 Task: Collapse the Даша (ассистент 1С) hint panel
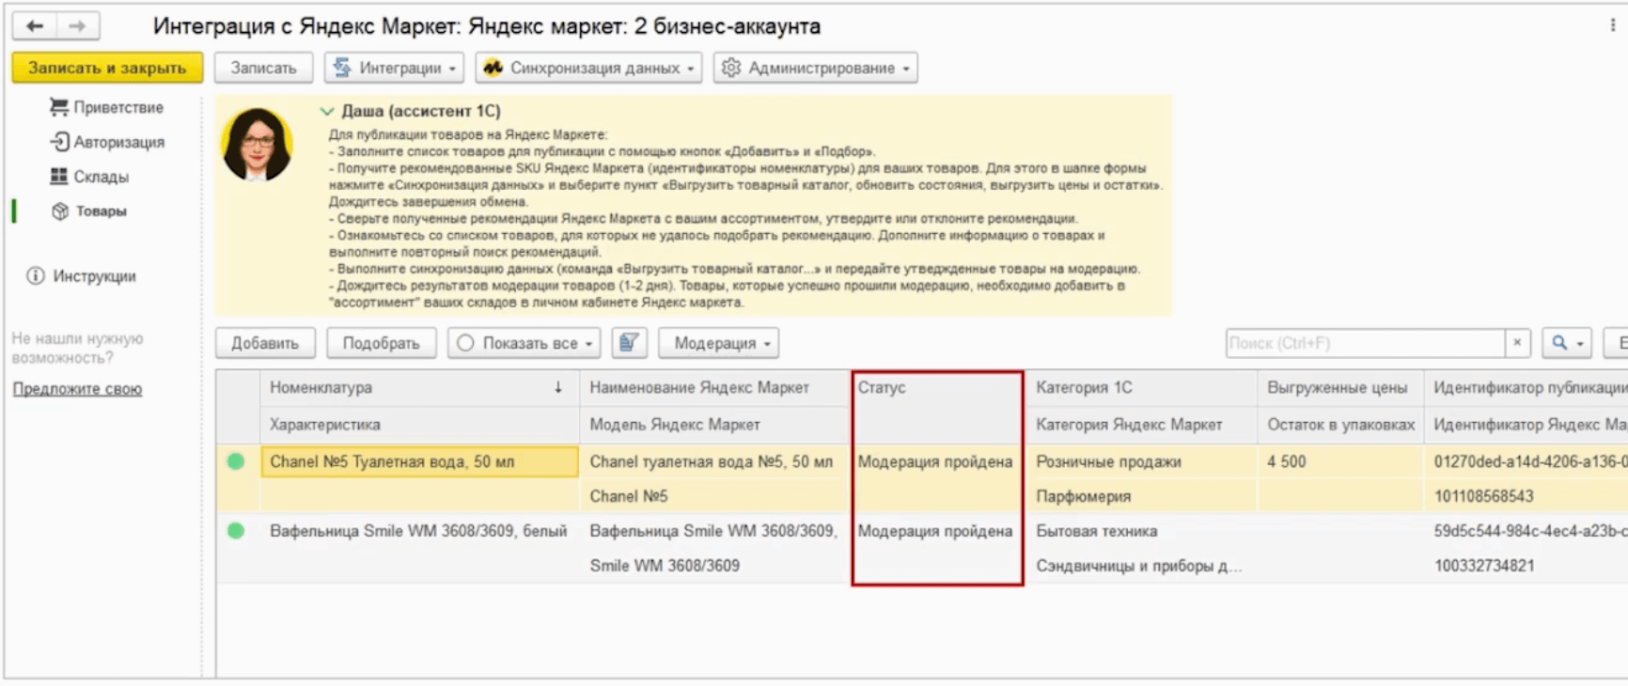(327, 111)
